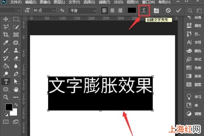This screenshot has height=136, width=204.
Task: Swap foreground and background colors
Action: click(x=16, y=105)
